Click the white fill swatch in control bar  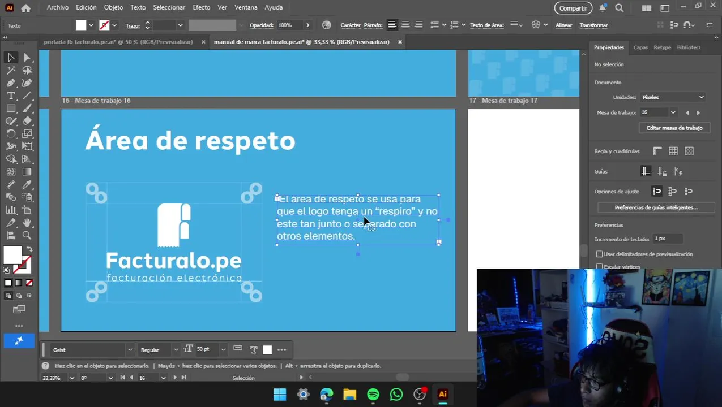81,25
